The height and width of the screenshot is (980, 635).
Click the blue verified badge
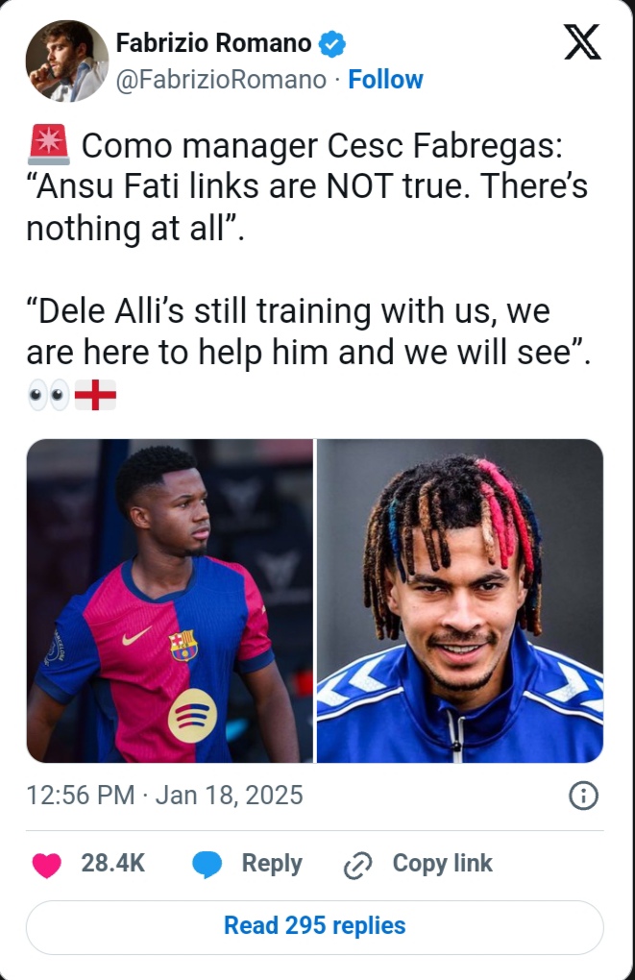click(331, 43)
